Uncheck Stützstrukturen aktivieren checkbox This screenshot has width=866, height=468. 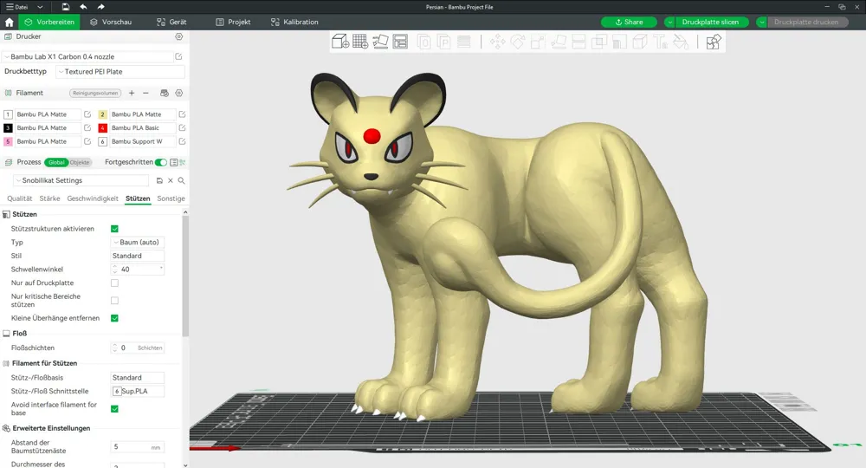tap(114, 229)
